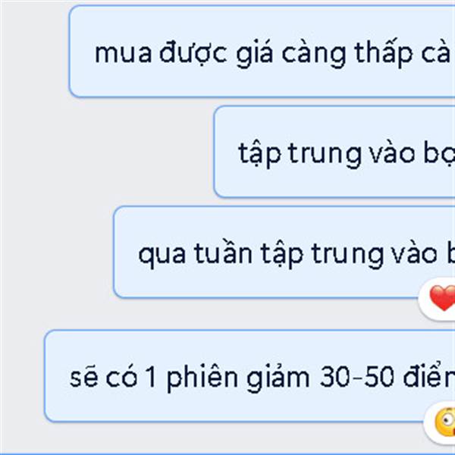
Task: Click the word "mua" in first message
Action: (123, 54)
